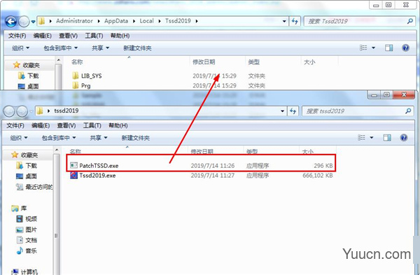Open the 音乐 library
420x275 pixels.
tap(27, 251)
